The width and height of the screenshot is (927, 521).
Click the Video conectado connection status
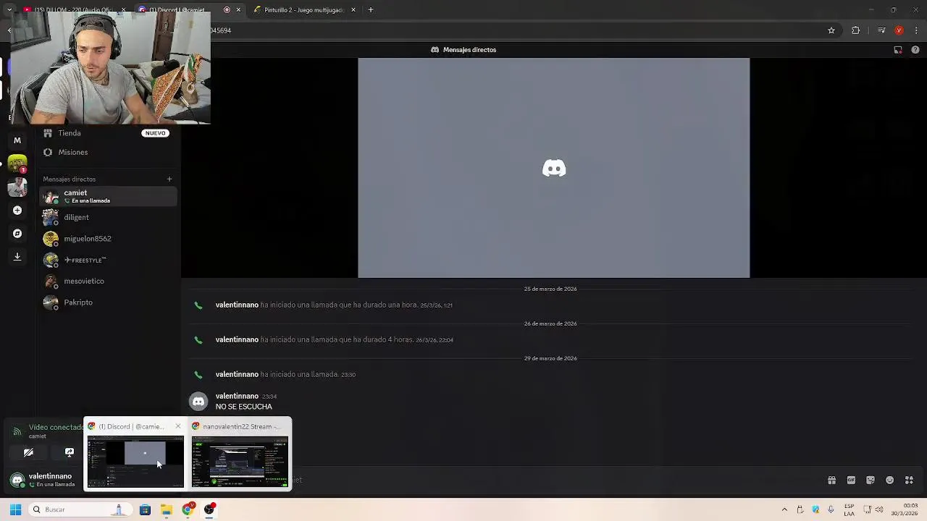click(x=55, y=428)
